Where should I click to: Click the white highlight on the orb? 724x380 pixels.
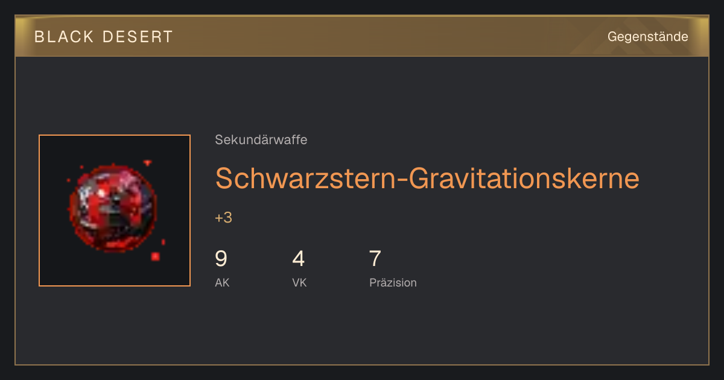(101, 194)
